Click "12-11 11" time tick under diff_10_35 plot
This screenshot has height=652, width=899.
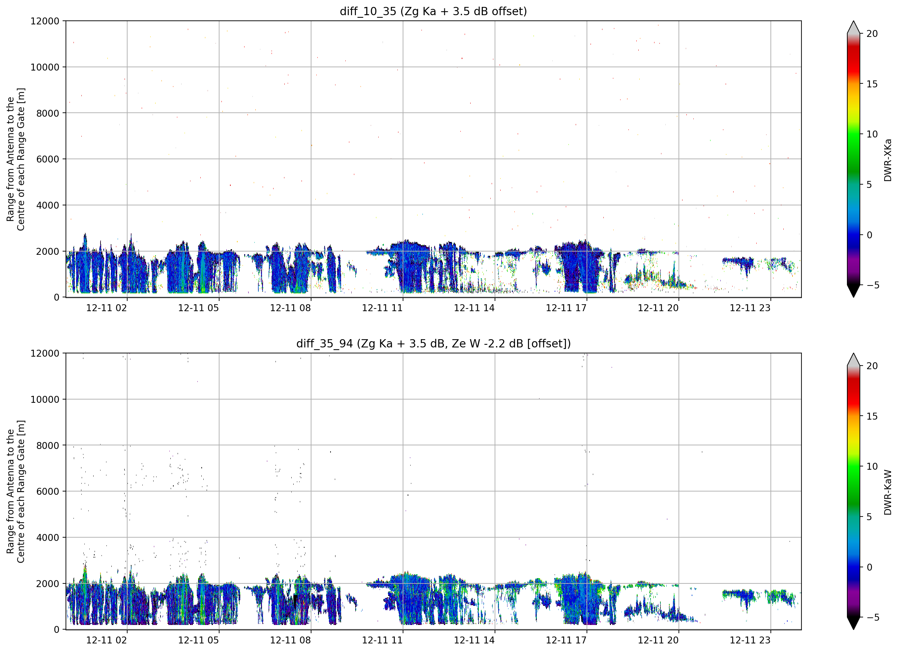click(x=382, y=308)
